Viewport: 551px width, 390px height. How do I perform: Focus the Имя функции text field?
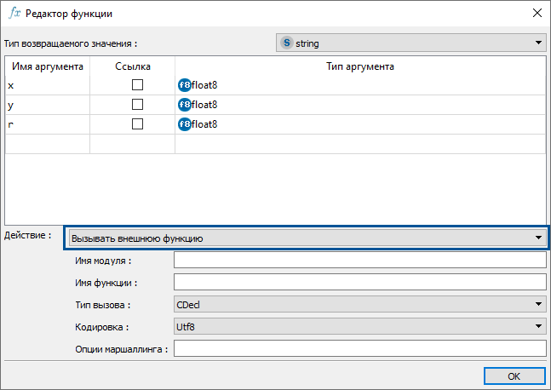[359, 283]
